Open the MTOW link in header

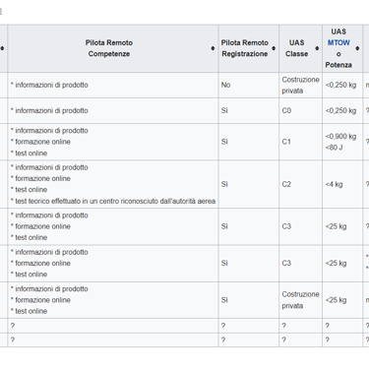[x=338, y=42]
